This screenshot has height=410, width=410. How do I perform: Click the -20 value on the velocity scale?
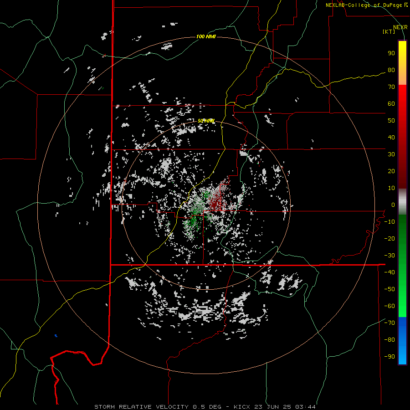click(389, 238)
